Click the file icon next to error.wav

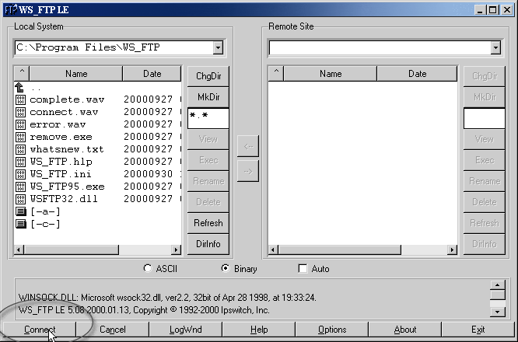tap(20, 125)
